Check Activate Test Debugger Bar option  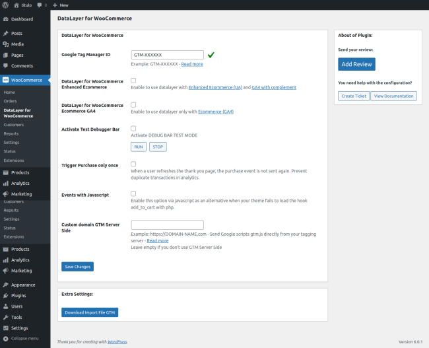[x=133, y=128]
